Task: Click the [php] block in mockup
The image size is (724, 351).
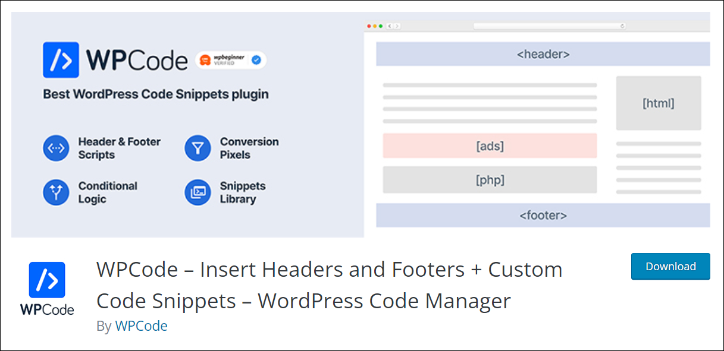Action: (x=490, y=180)
